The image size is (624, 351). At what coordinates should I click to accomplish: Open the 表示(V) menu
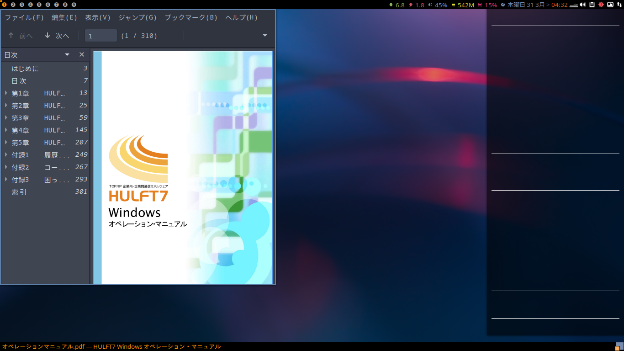coord(98,18)
